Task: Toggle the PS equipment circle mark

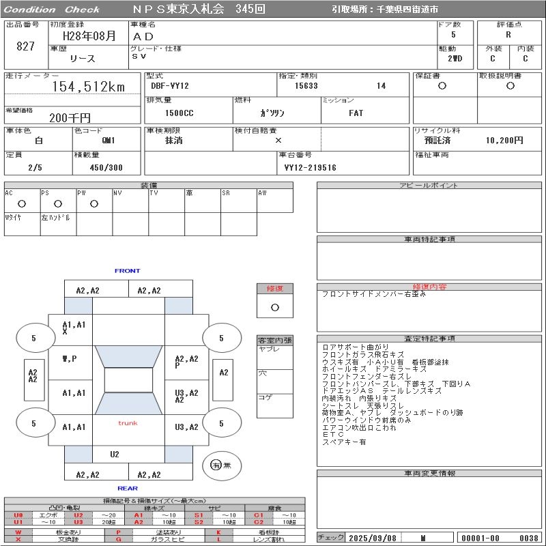Action: coord(58,203)
